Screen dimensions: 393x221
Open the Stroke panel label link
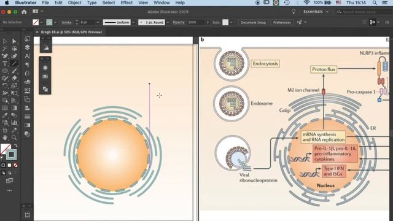[66, 22]
